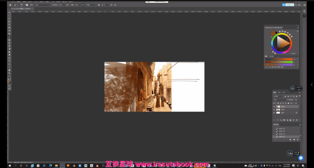Select the Move tool
This screenshot has width=314, height=168.
10,13
